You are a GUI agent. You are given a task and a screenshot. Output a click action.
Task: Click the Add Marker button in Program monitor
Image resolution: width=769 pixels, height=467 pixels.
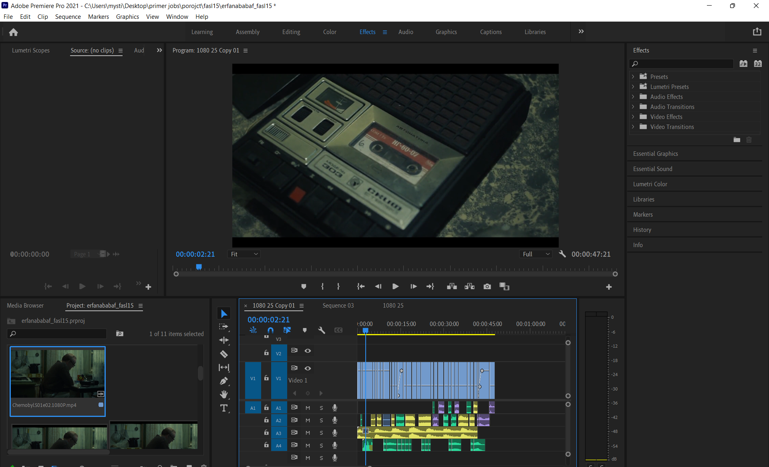[304, 286]
